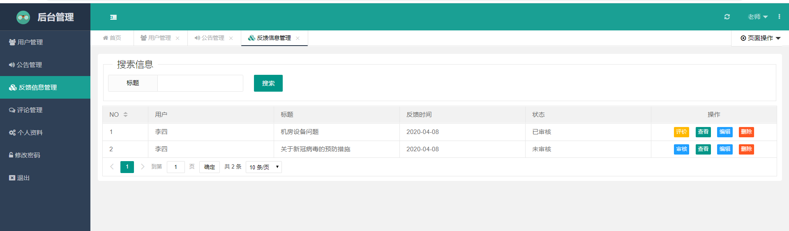Image resolution: width=789 pixels, height=231 pixels.
Task: Click the 操作 column header
Action: [x=714, y=115]
